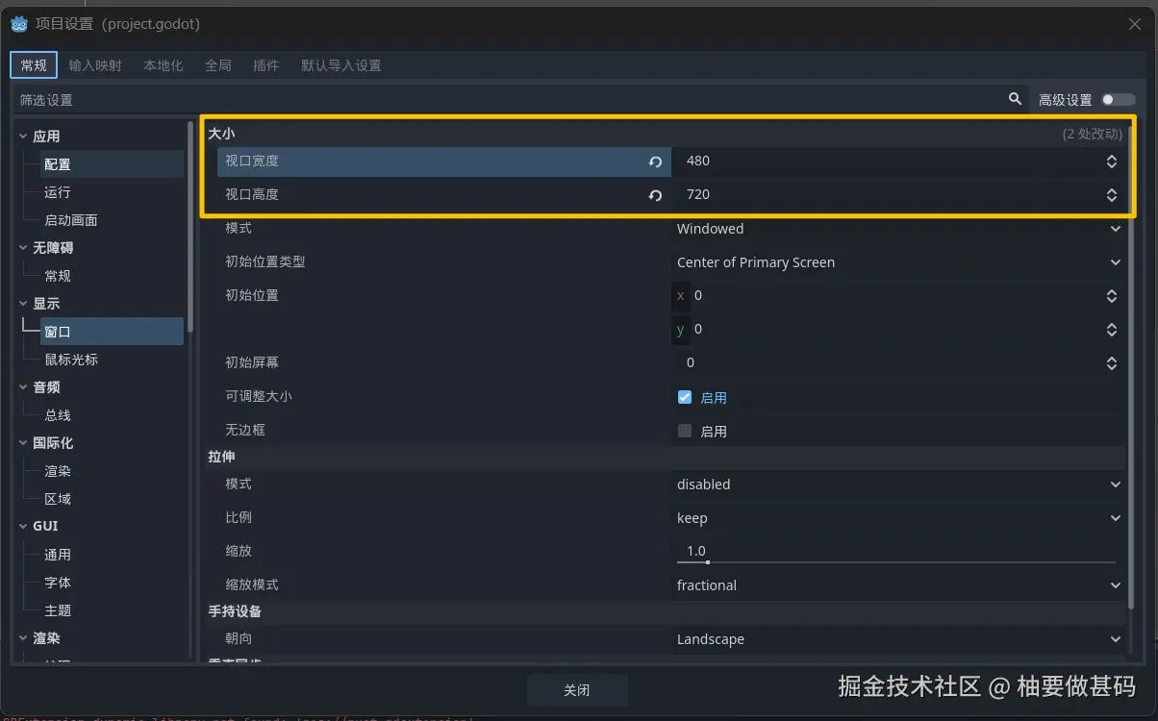Uncheck the 可调整大小 enable checkbox

click(685, 396)
